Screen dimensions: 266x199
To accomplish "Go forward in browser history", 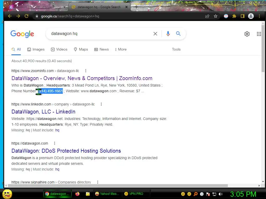I will pyautogui.click(x=18, y=16).
